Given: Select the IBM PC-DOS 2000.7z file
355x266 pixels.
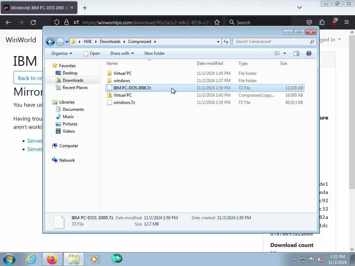Looking at the screenshot, I should (x=205, y=88).
